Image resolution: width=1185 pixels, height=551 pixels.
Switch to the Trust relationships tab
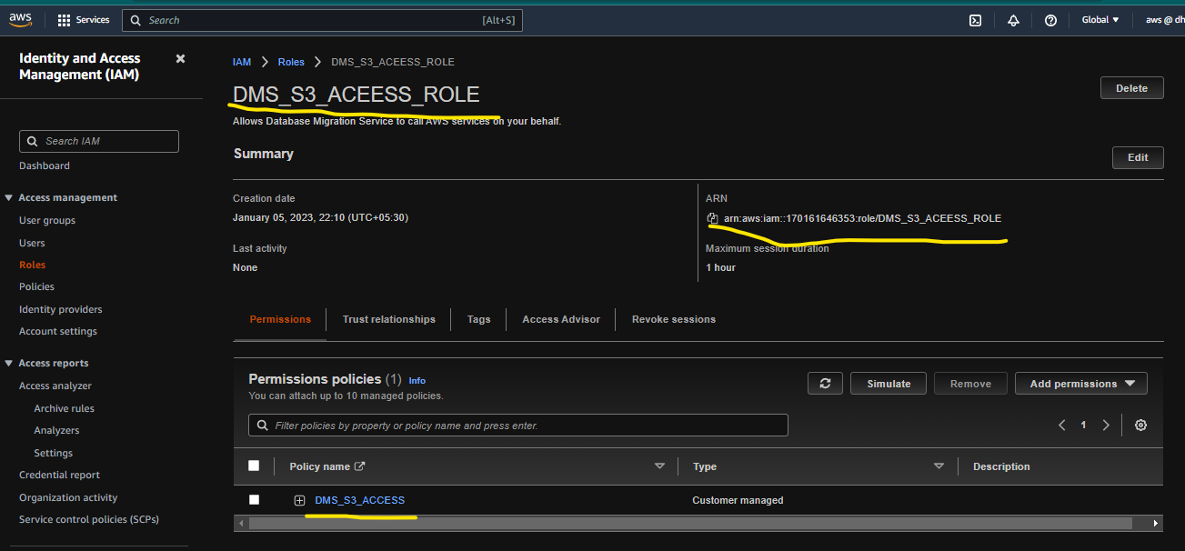(389, 319)
